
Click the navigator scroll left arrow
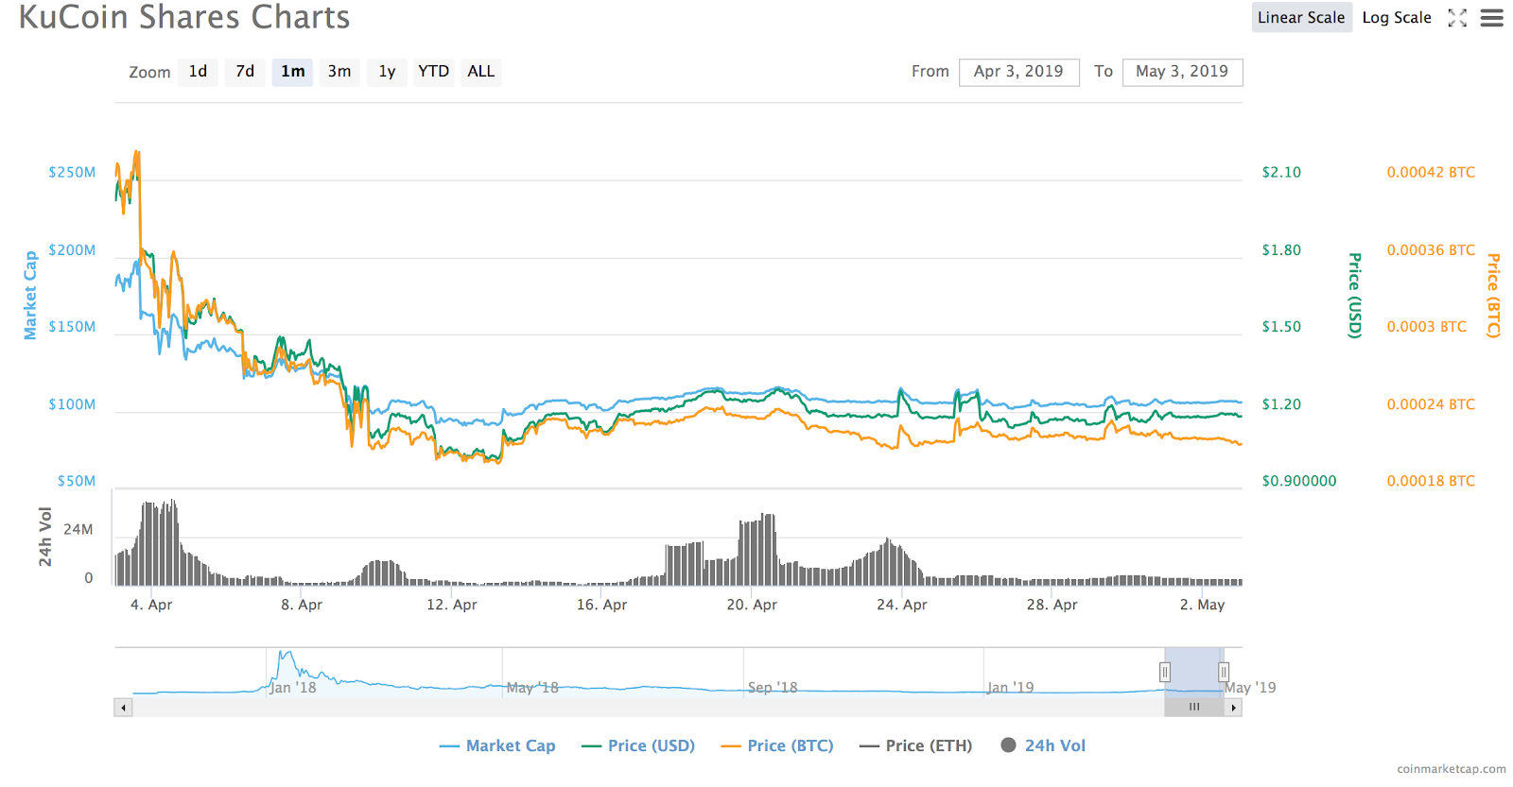click(x=123, y=707)
